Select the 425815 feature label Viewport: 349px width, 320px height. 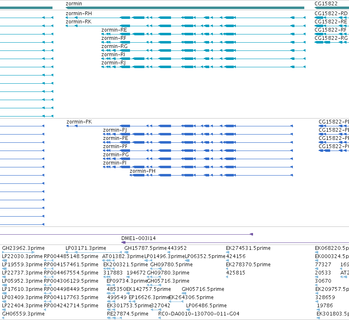click(236, 273)
